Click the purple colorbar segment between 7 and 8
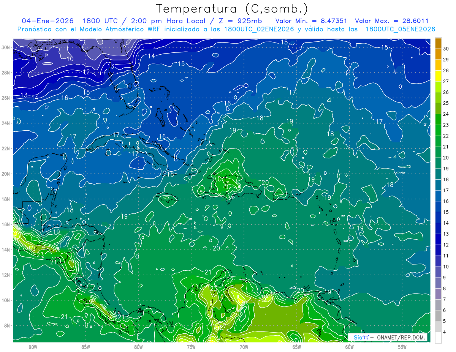Viewport: 456px width, 352px height. tap(438, 294)
